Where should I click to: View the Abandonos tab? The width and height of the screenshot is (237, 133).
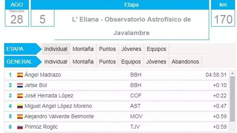click(185, 62)
